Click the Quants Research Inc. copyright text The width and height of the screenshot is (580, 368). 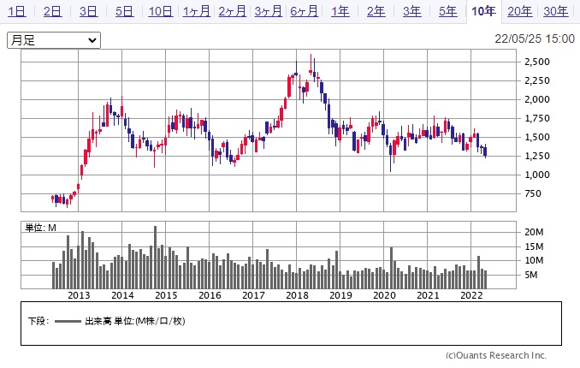click(496, 355)
